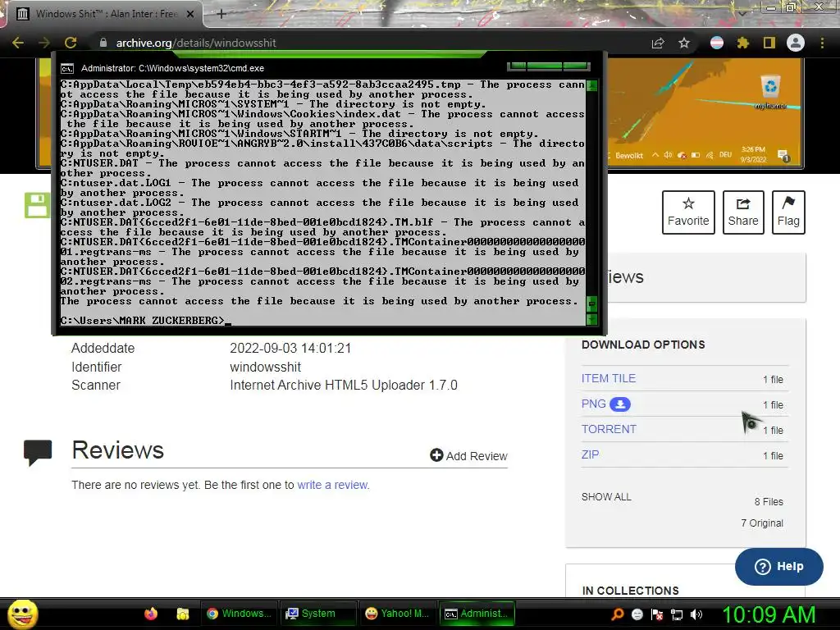The width and height of the screenshot is (840, 630).
Task: Click SHOW ALL download files
Action: click(x=606, y=496)
